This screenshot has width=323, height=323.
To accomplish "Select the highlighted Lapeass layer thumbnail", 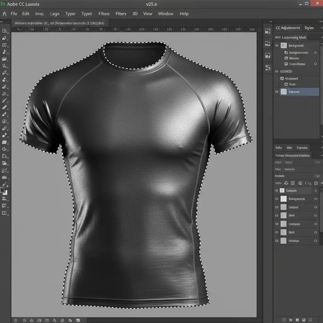I will 284,92.
